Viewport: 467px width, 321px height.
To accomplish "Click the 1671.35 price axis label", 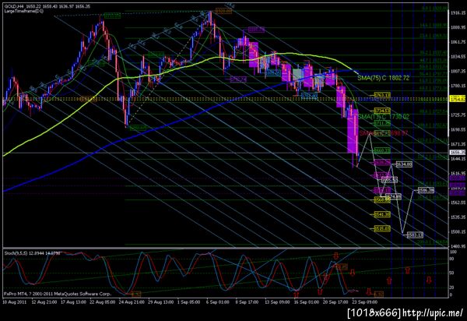I will click(x=458, y=144).
